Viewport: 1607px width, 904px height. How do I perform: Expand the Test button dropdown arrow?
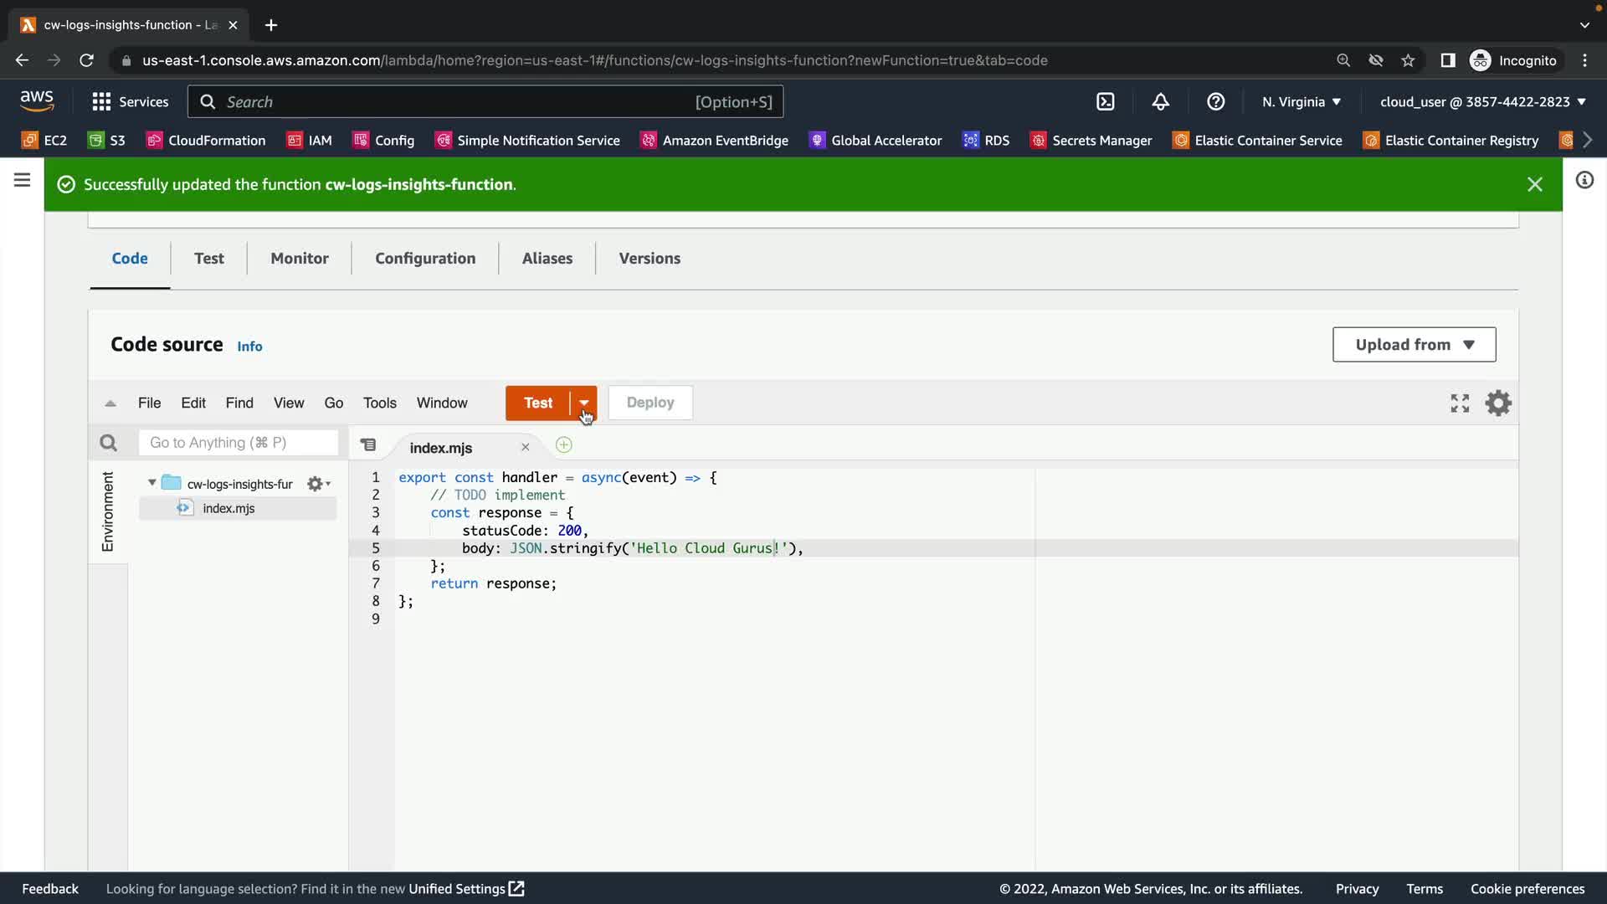click(x=584, y=403)
